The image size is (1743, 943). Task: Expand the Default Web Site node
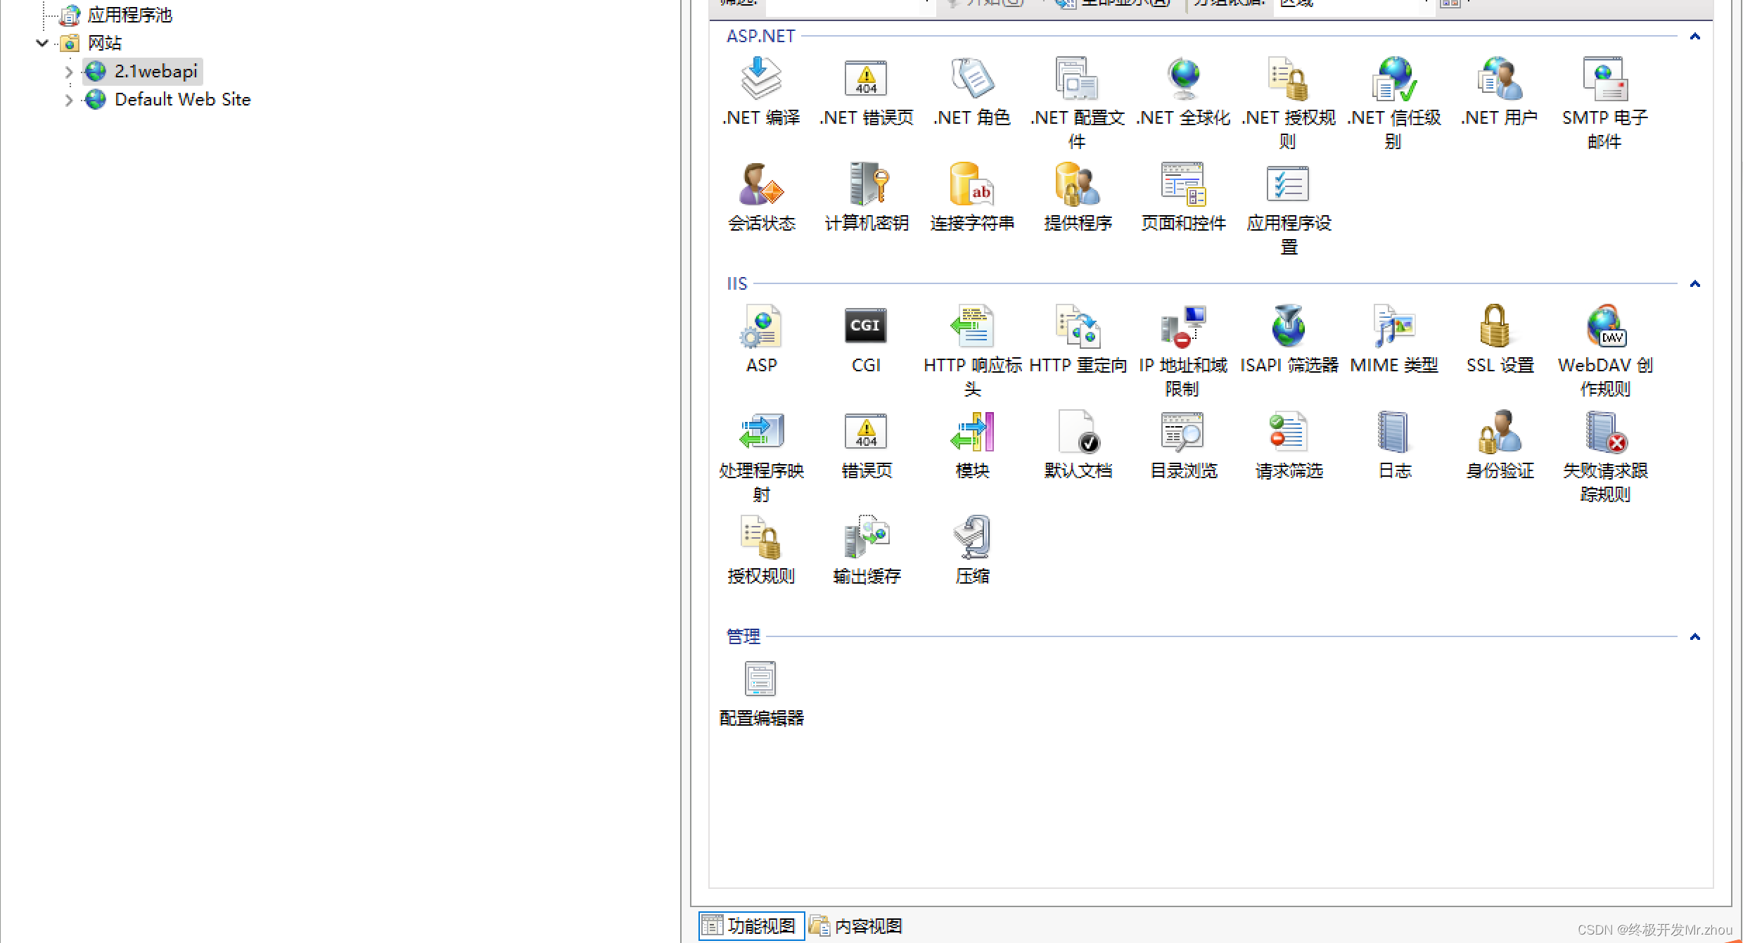click(68, 100)
